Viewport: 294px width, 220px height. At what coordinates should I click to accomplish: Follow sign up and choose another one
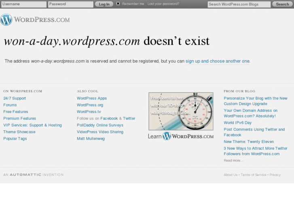(x=218, y=61)
